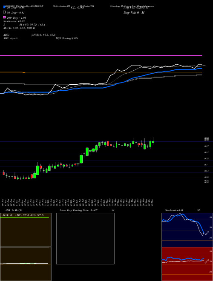
Task: Click the white 50 Day EMA legend swatch
Action: 4,12
